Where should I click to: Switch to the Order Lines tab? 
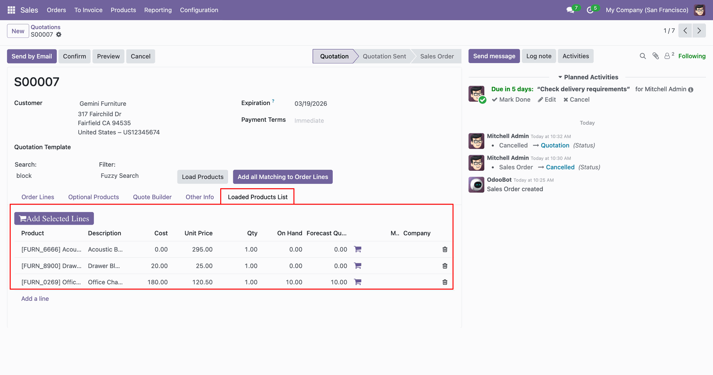(38, 197)
